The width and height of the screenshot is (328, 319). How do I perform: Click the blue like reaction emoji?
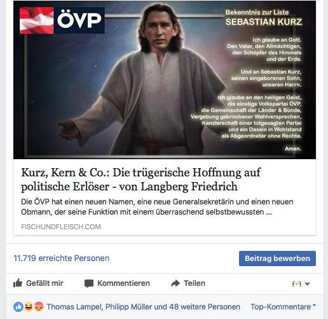click(18, 307)
